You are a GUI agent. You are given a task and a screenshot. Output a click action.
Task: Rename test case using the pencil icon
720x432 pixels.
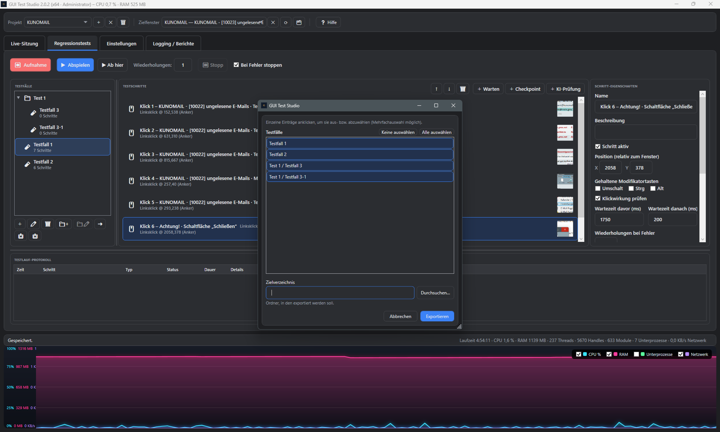coord(33,224)
